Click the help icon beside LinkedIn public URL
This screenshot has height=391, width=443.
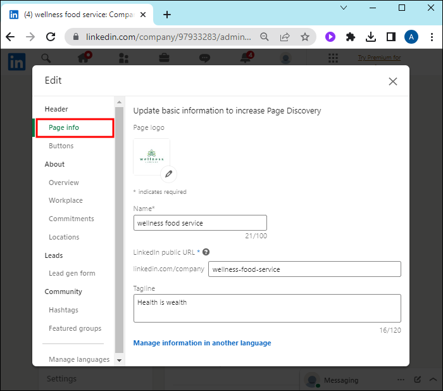tap(206, 252)
